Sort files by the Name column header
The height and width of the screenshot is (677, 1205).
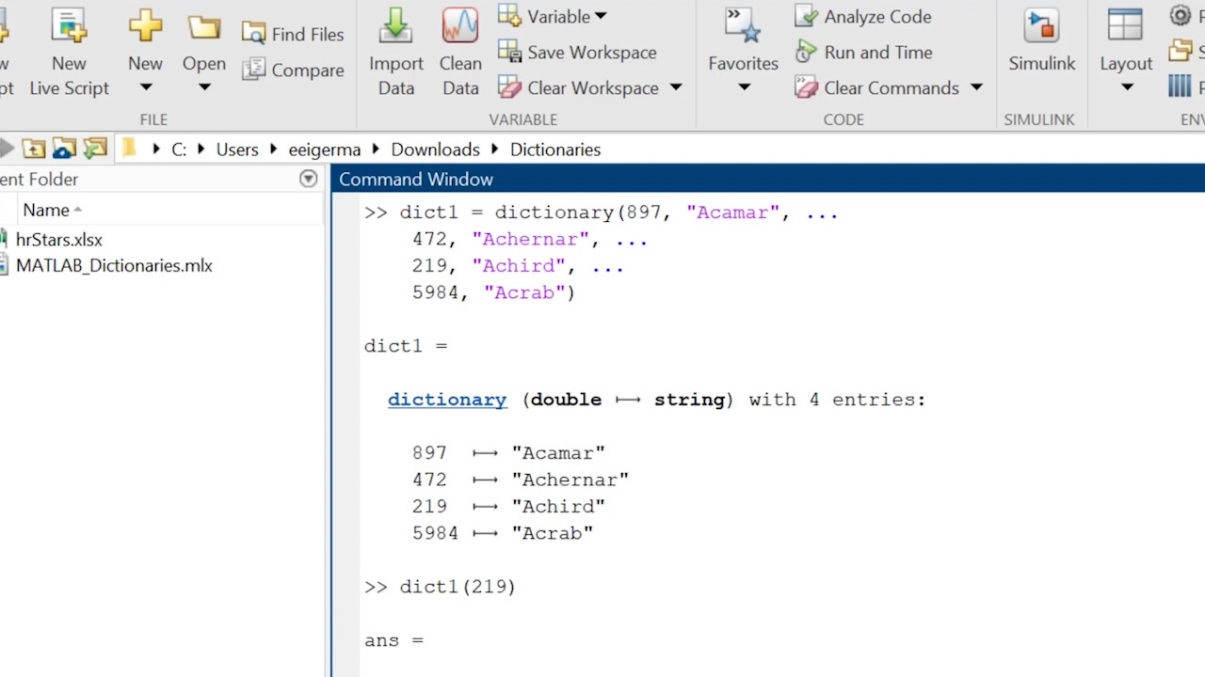tap(46, 210)
